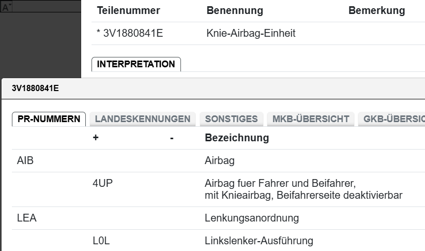
Task: Open the INTERPRETATION tab
Action: 136,64
